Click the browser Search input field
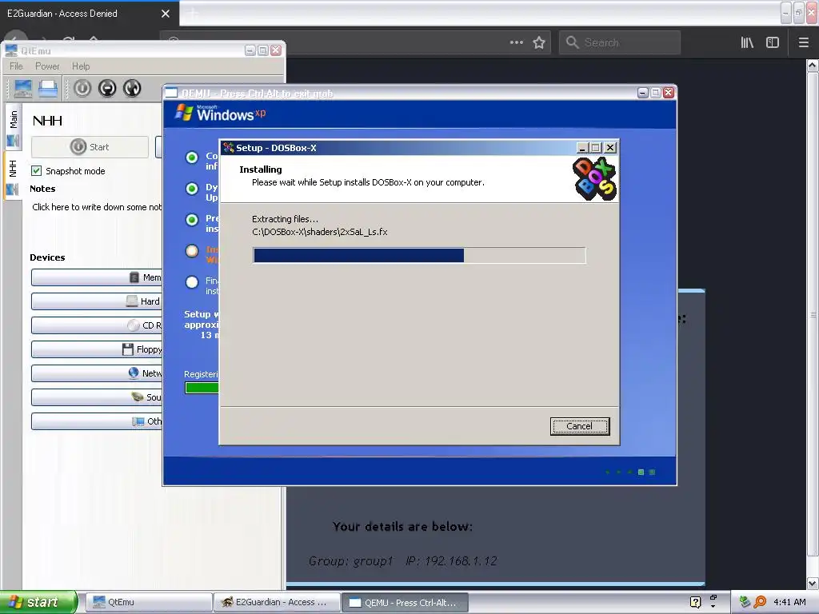Image resolution: width=819 pixels, height=614 pixels. click(x=620, y=42)
